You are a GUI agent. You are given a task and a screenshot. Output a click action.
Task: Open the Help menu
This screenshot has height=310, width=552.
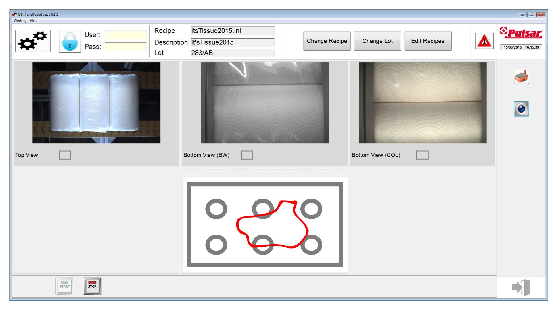[x=34, y=21]
